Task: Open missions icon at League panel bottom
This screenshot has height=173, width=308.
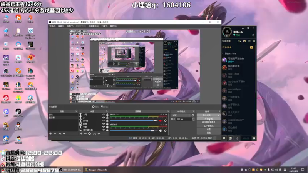Action: pos(230,138)
